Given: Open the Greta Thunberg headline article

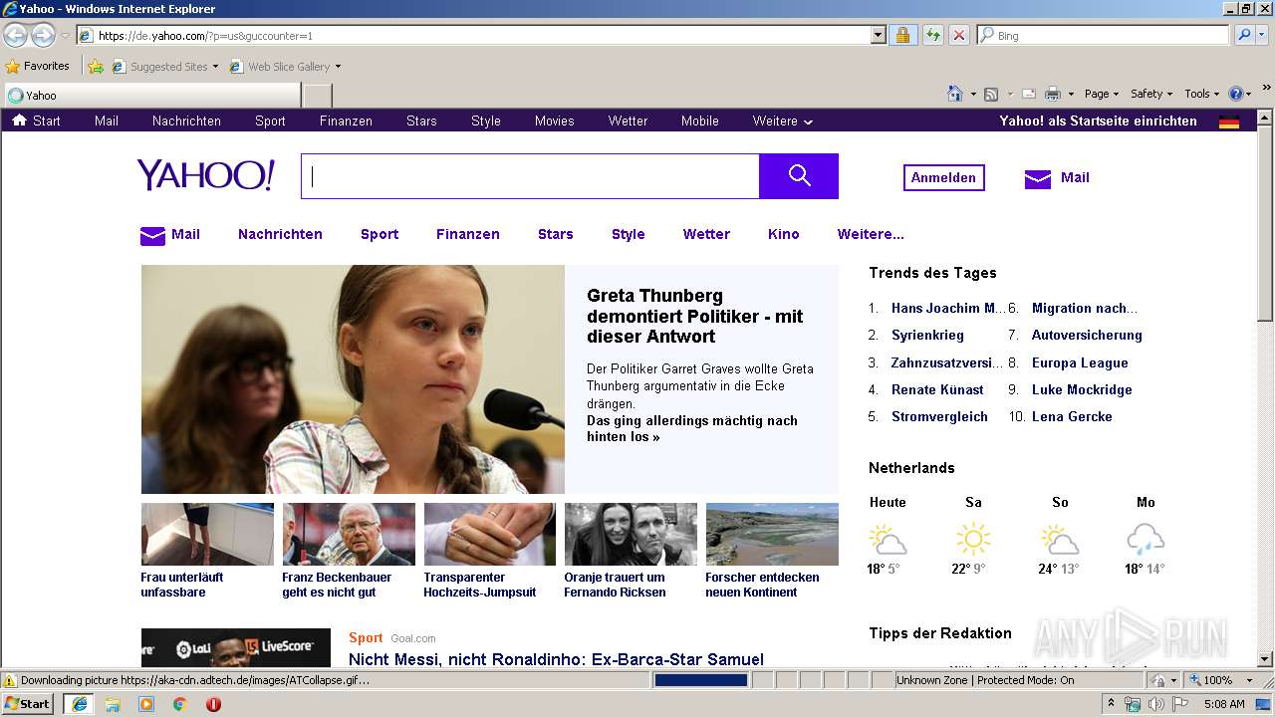Looking at the screenshot, I should point(694,316).
